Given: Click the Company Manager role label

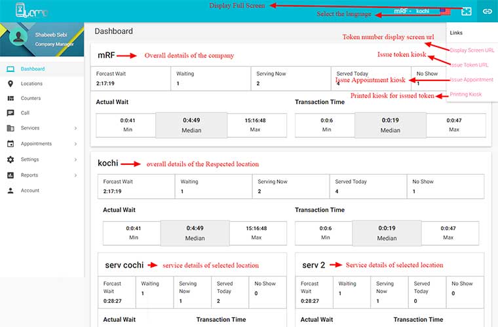Looking at the screenshot, I should coord(54,44).
